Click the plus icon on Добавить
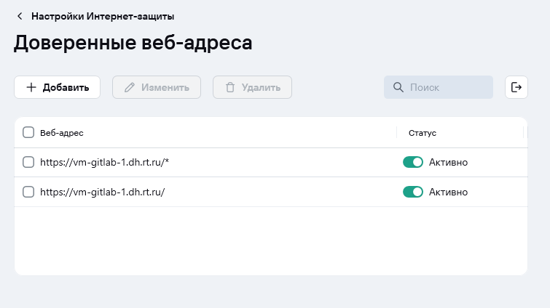Image resolution: width=550 pixels, height=308 pixels. point(31,87)
